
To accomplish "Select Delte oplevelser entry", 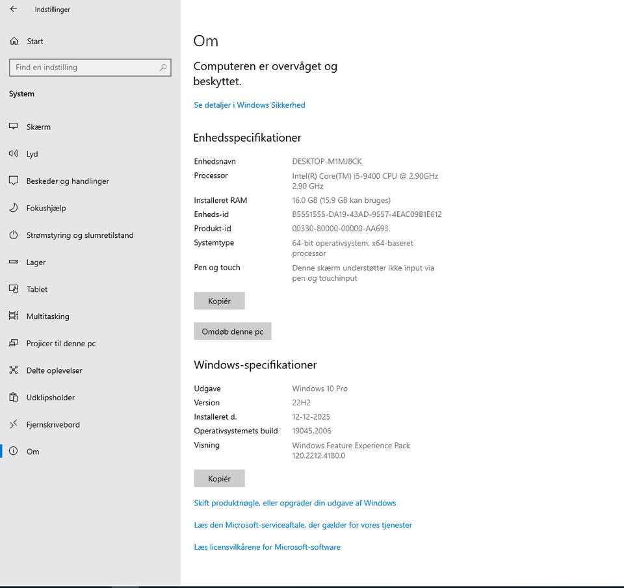I will [90, 370].
